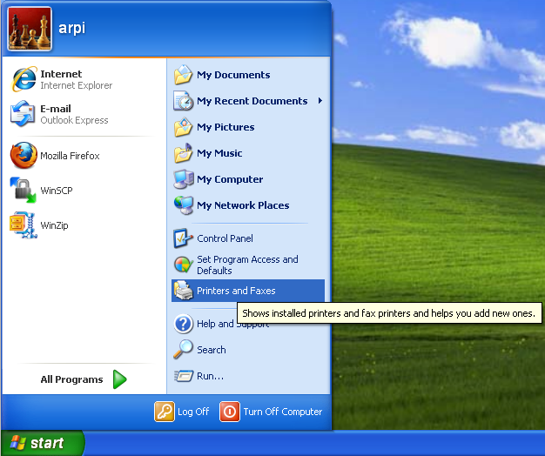Click the My Documents folder icon
The width and height of the screenshot is (545, 456).
pyautogui.click(x=183, y=75)
